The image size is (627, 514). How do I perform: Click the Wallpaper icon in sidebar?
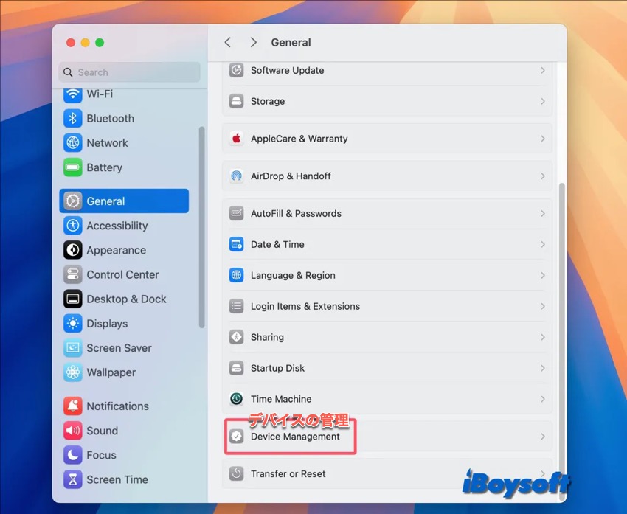pyautogui.click(x=72, y=372)
